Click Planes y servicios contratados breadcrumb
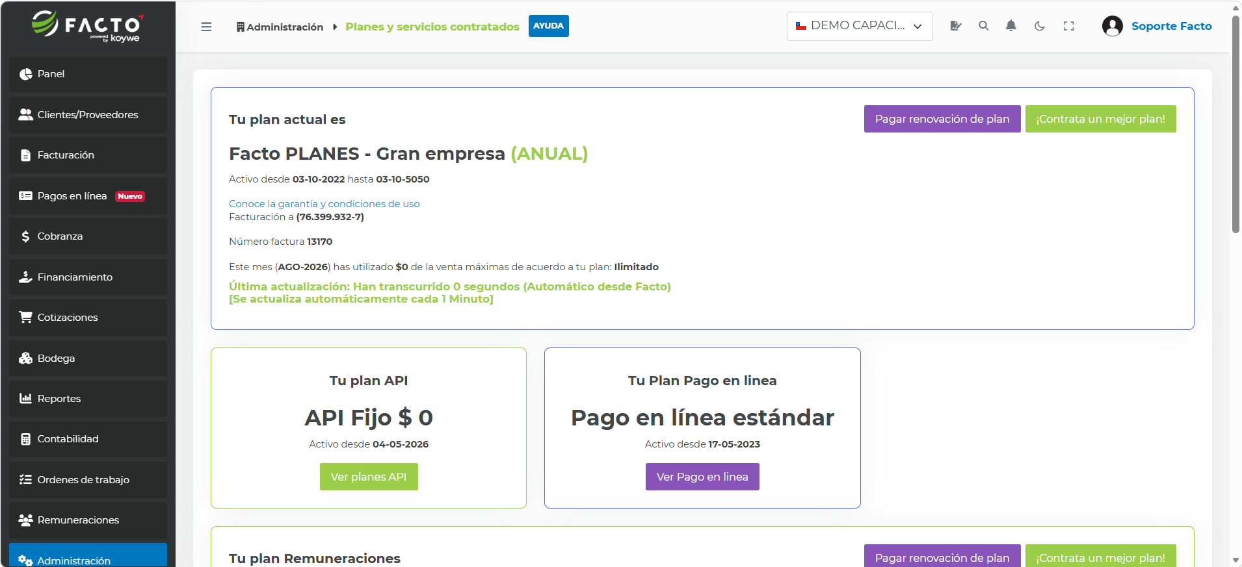The image size is (1242, 567). [432, 27]
